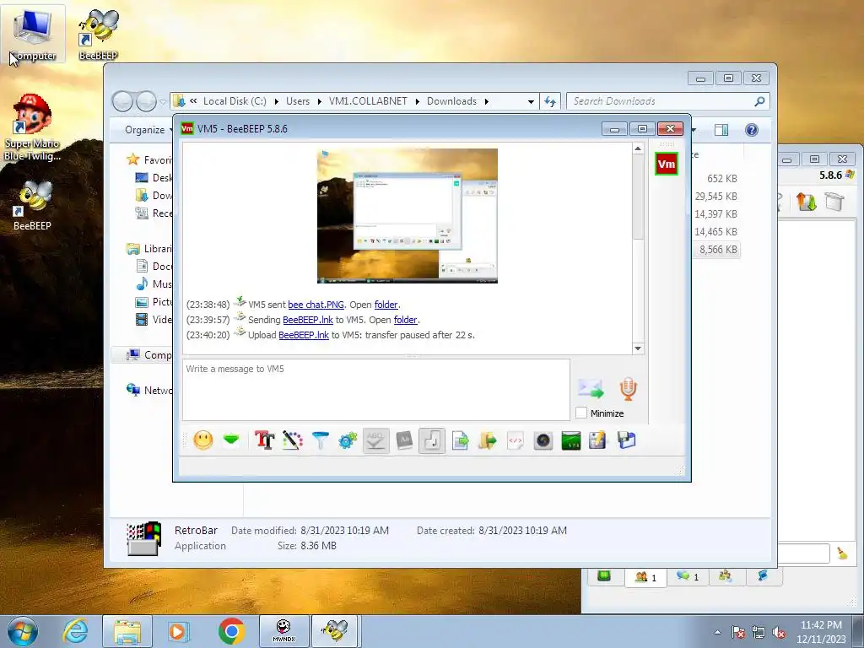The height and width of the screenshot is (648, 864).
Task: Open folder link for bee chat.PNG
Action: pyautogui.click(x=386, y=305)
